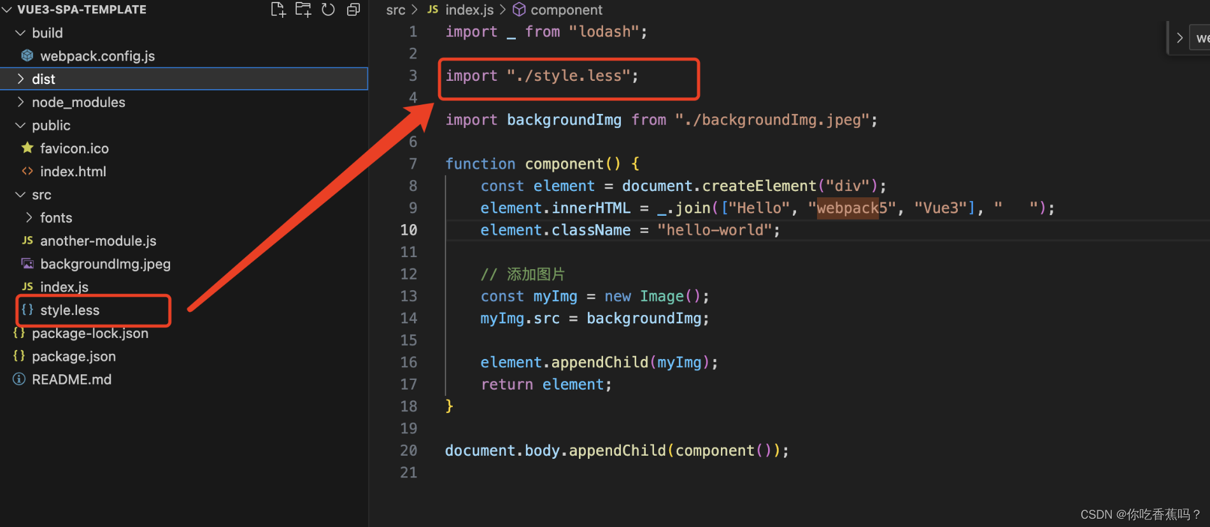Click the Image() constructor on line 13
1210x527 pixels.
[670, 296]
